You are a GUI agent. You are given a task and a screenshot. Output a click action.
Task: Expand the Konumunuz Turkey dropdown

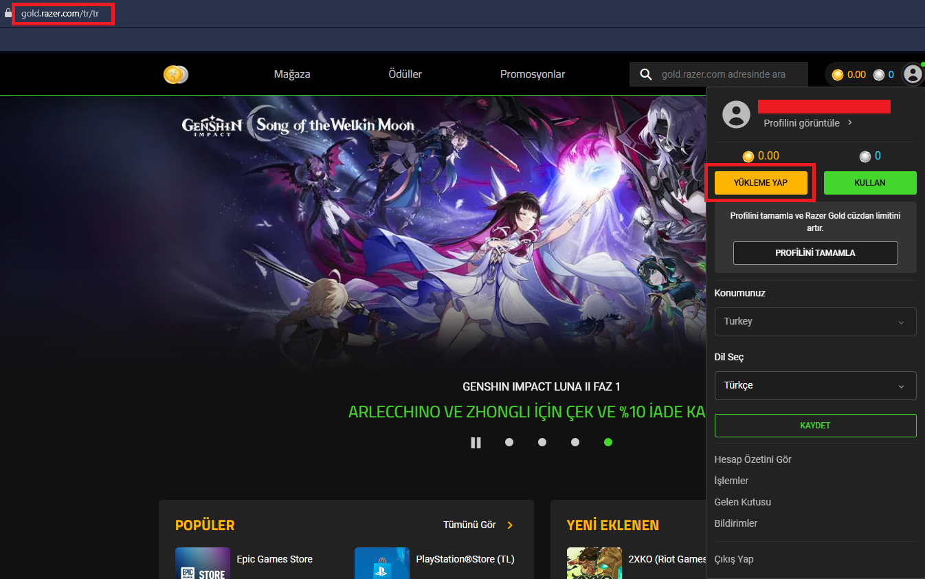815,322
